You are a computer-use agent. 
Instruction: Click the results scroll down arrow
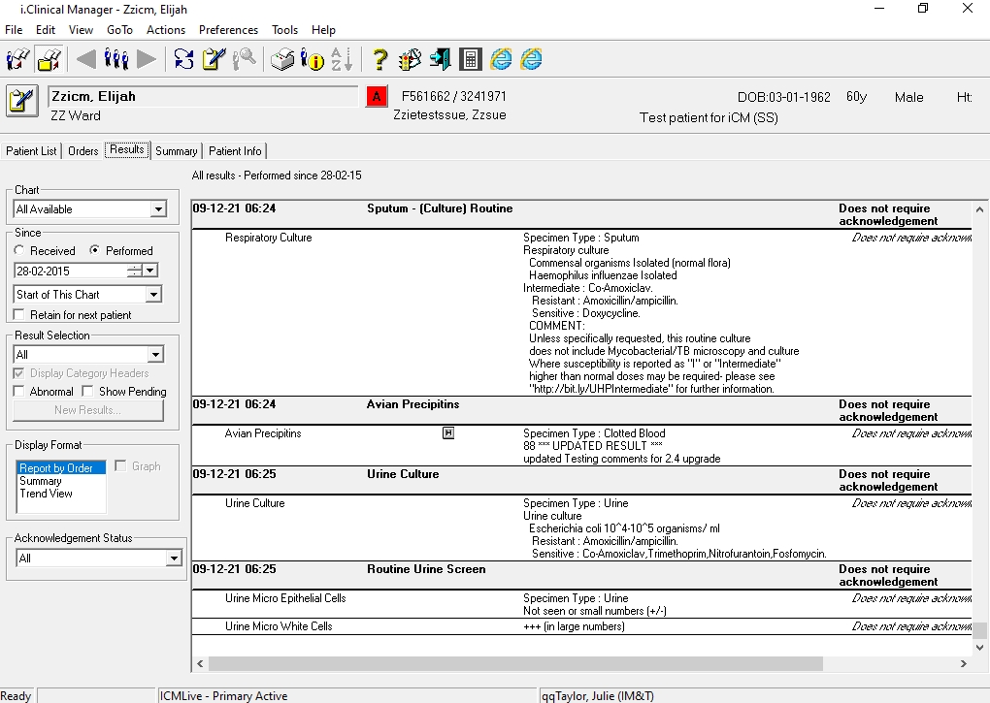979,647
